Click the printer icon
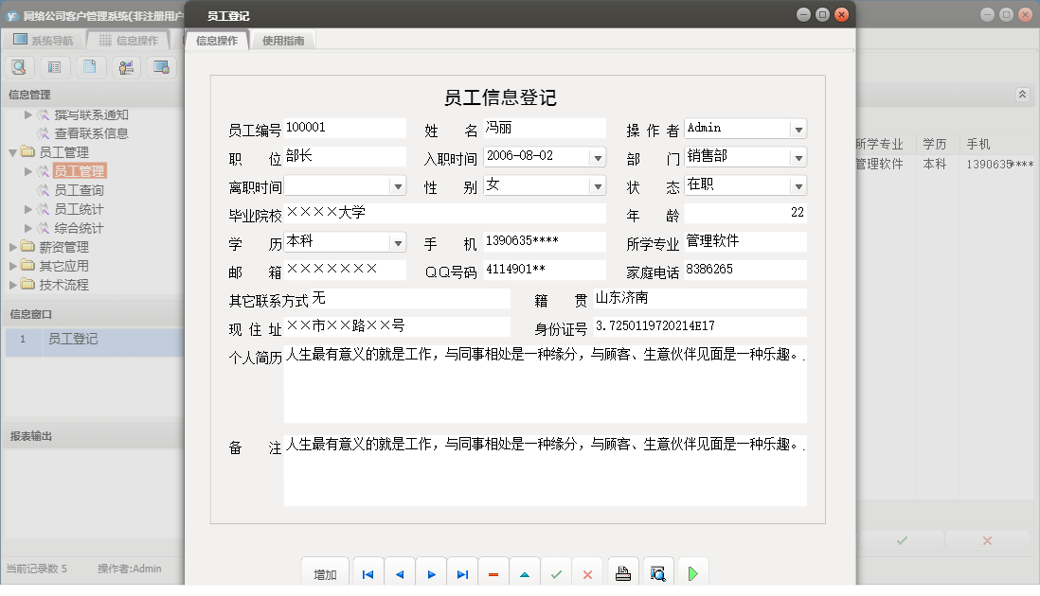 (x=623, y=573)
